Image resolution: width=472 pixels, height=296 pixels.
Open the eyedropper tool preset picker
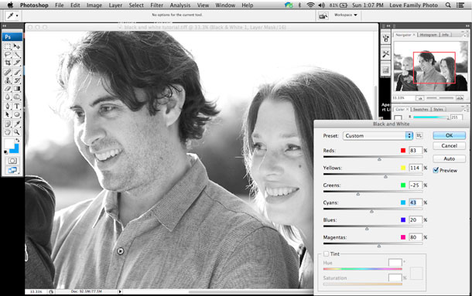[12, 15]
